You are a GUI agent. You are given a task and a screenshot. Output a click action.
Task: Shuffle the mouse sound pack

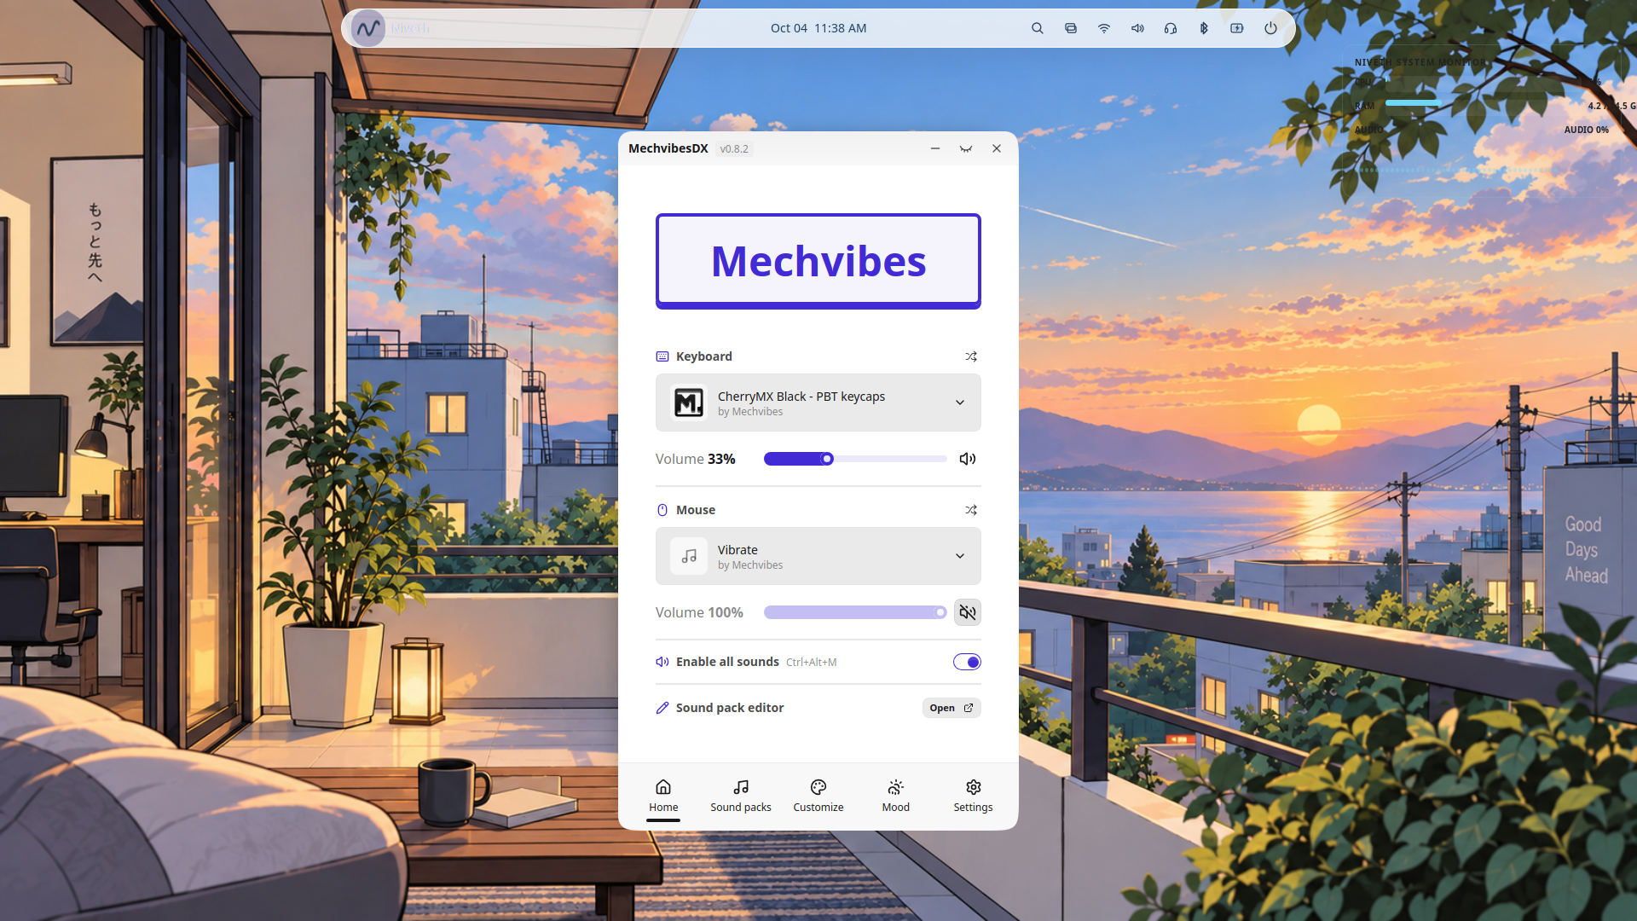click(x=971, y=510)
